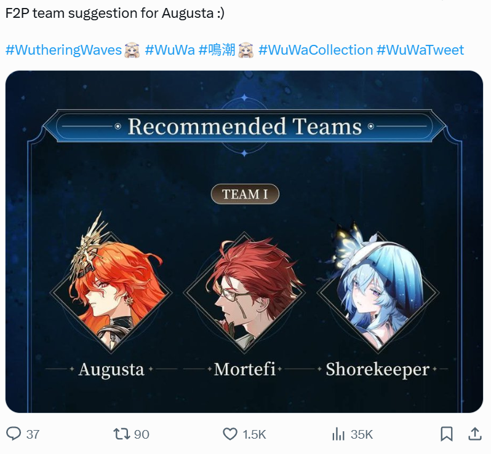Bookmark this tweet
The width and height of the screenshot is (491, 454).
[446, 434]
